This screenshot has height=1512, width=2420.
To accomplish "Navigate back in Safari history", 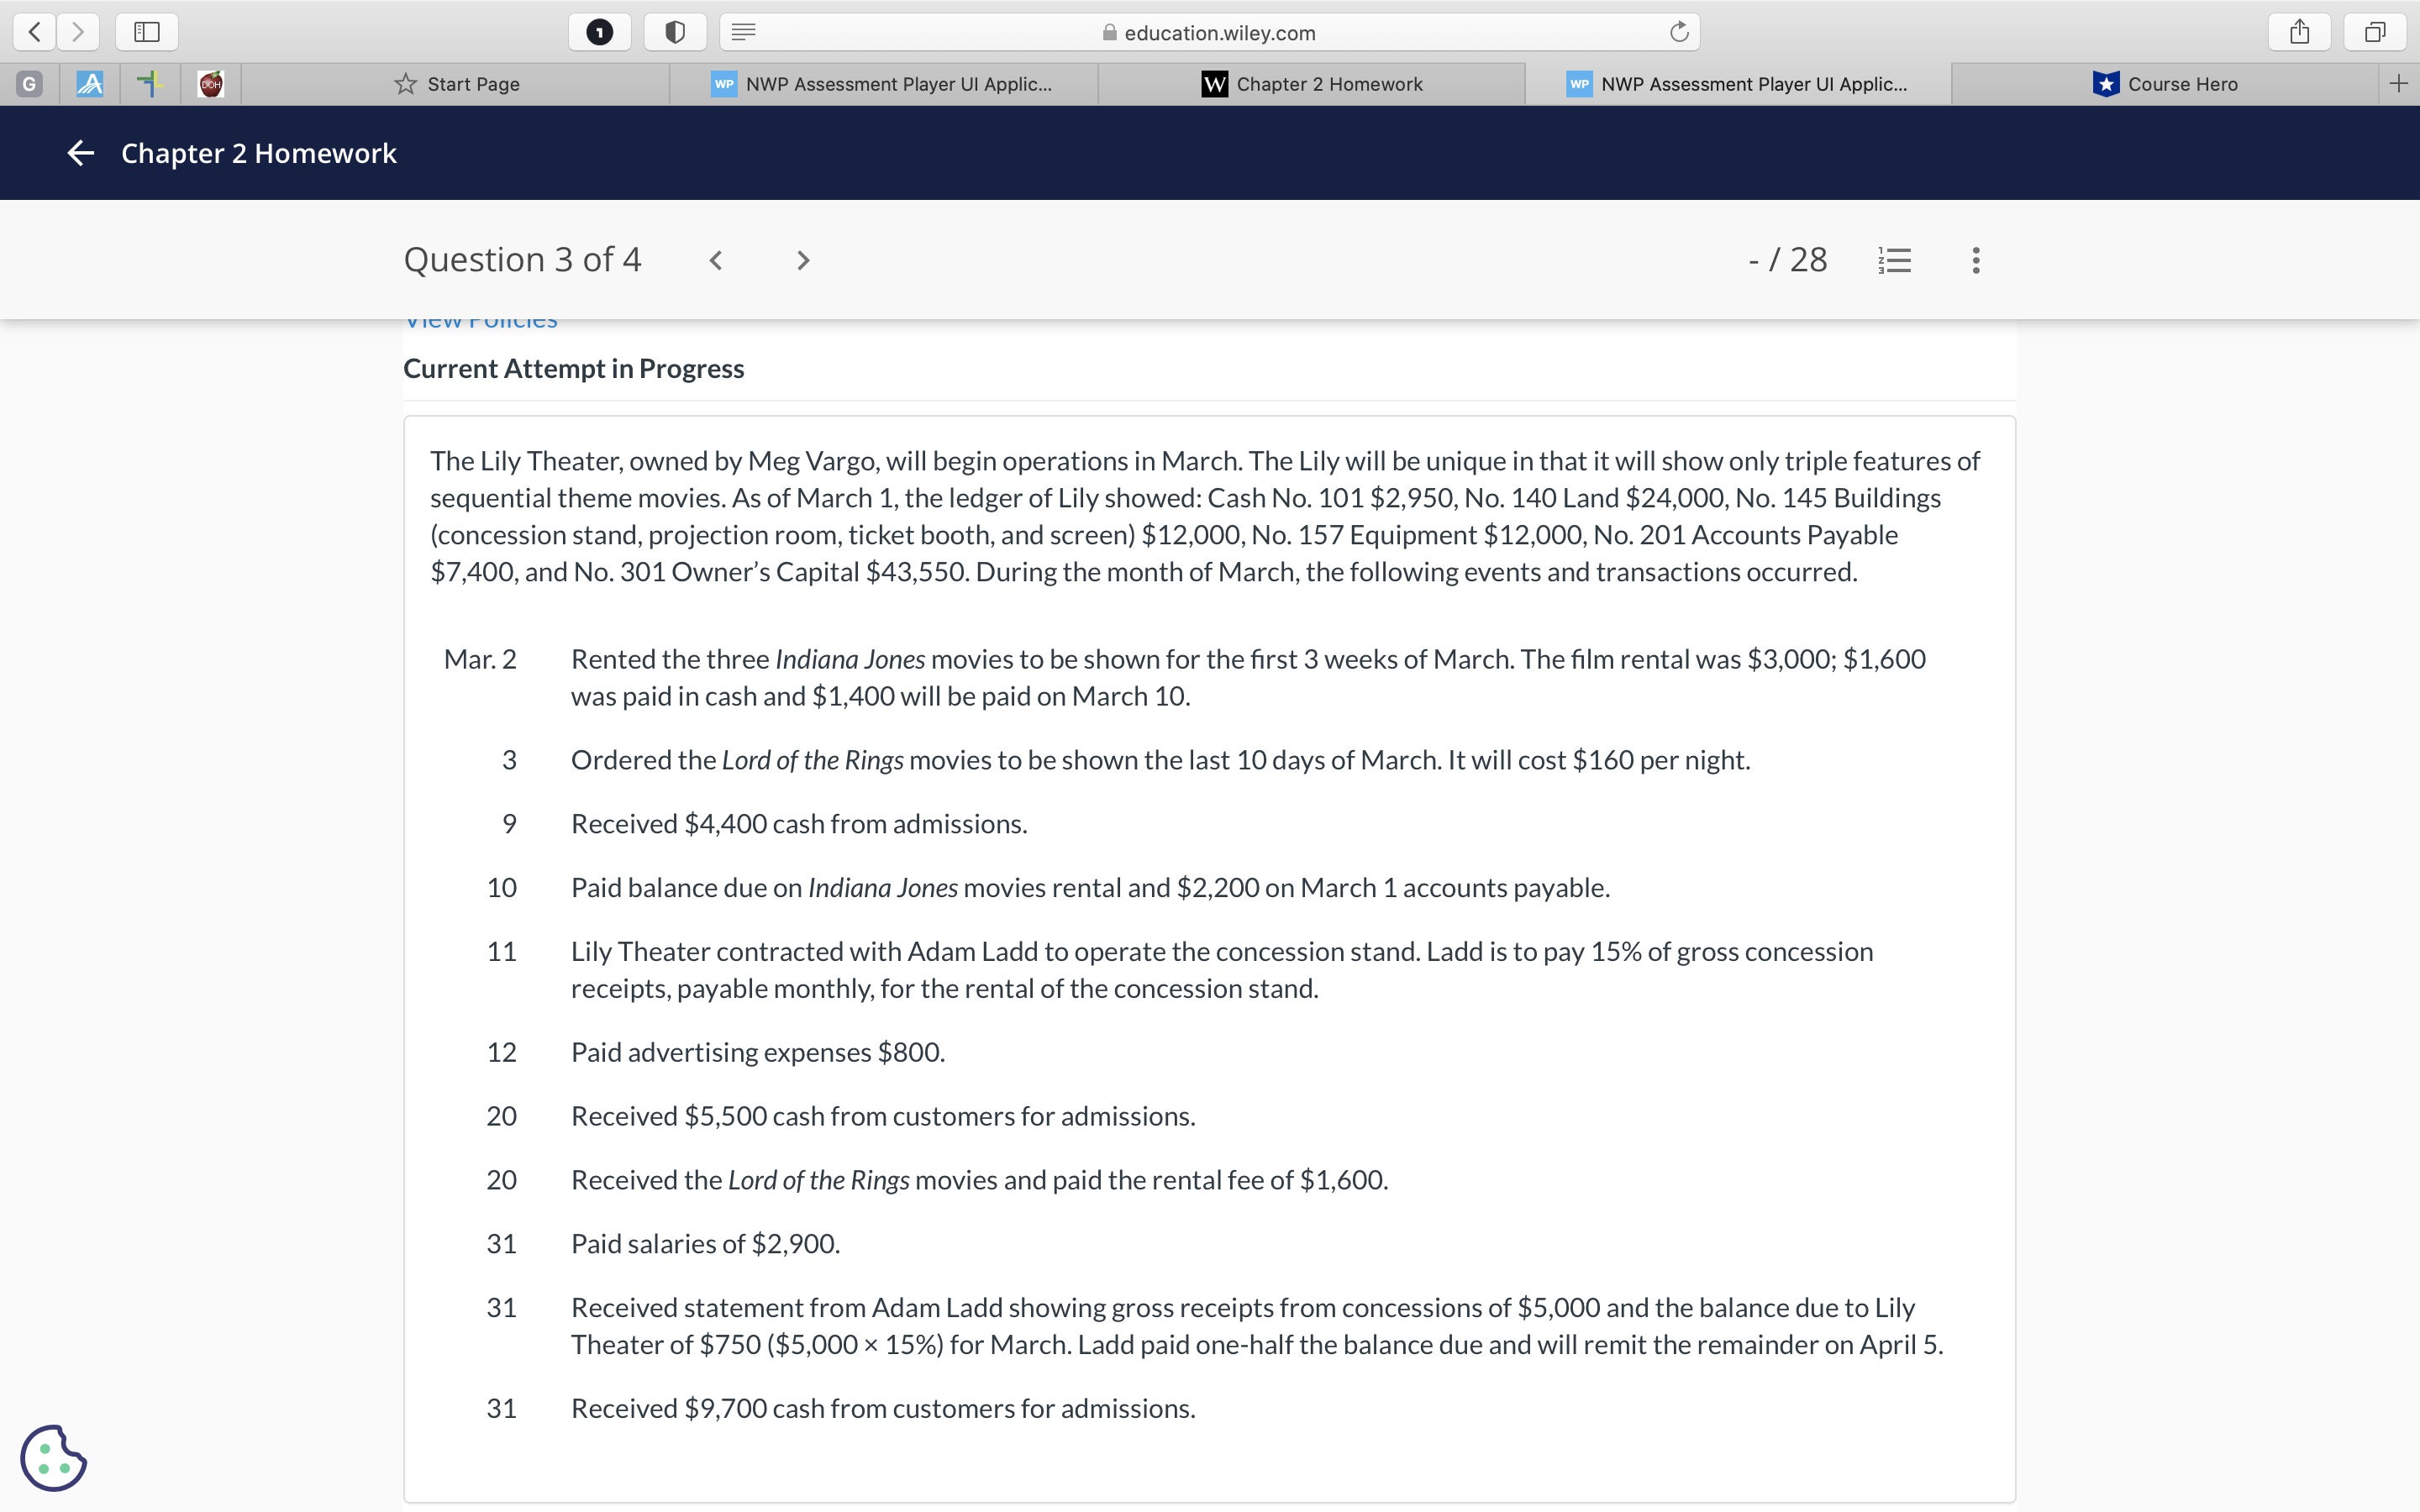I will [x=34, y=32].
